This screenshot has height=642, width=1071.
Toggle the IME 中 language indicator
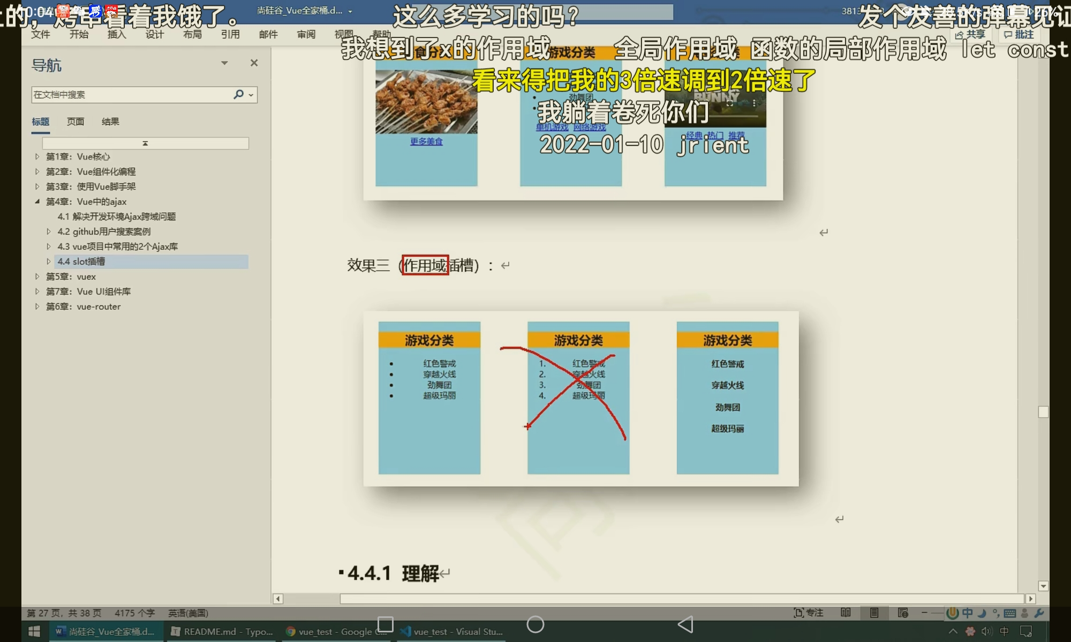[x=967, y=613]
